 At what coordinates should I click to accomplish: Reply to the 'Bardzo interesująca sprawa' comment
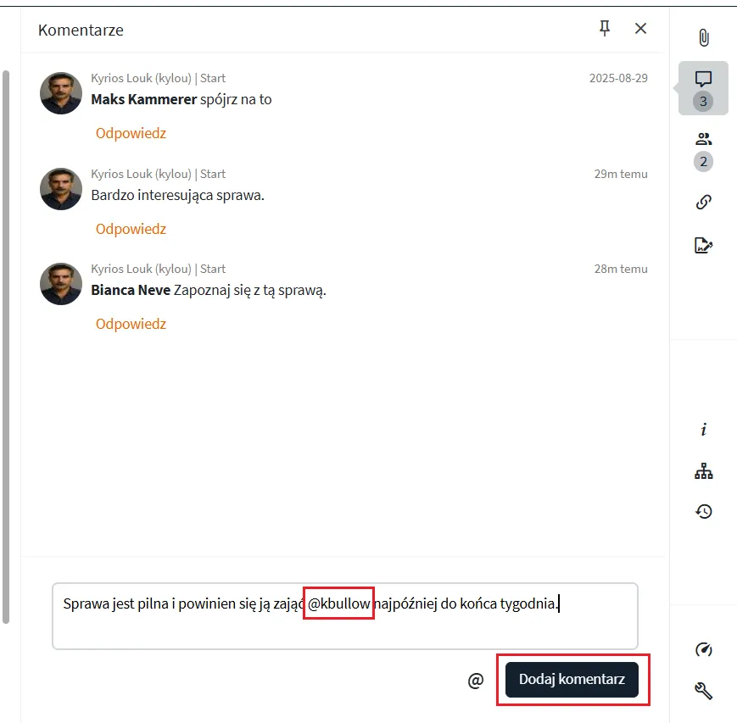tap(131, 229)
